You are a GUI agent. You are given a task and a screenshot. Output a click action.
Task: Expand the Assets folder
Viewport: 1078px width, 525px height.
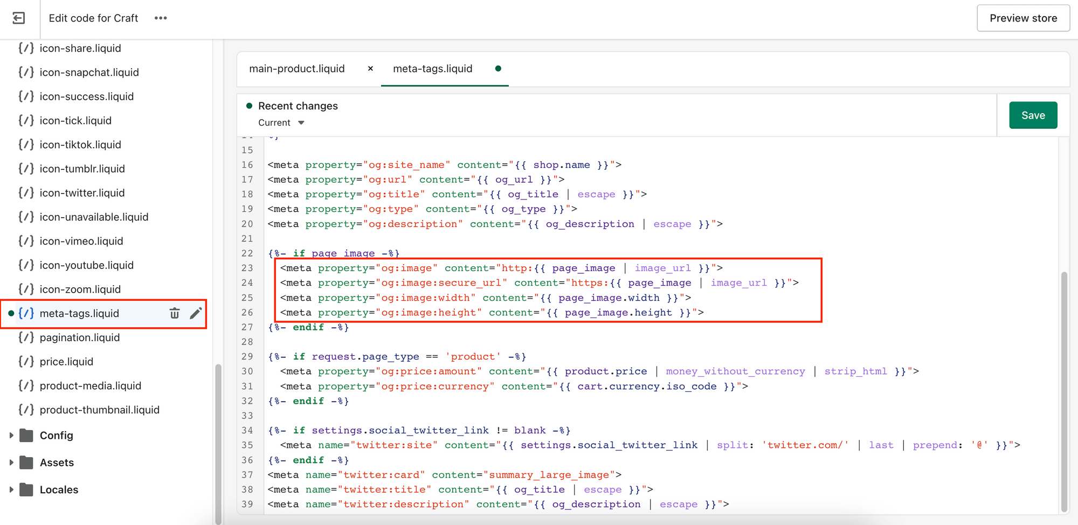coord(12,462)
